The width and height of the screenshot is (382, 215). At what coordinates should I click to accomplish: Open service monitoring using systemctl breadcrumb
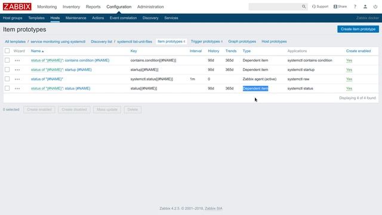[58, 42]
